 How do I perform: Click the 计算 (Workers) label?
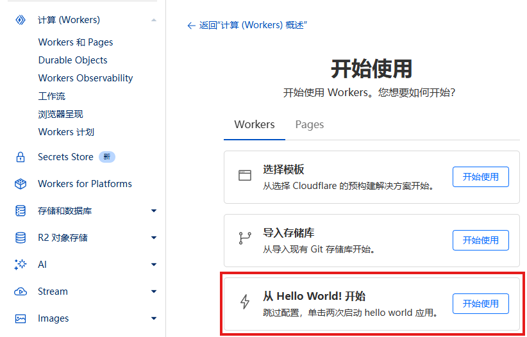point(69,20)
